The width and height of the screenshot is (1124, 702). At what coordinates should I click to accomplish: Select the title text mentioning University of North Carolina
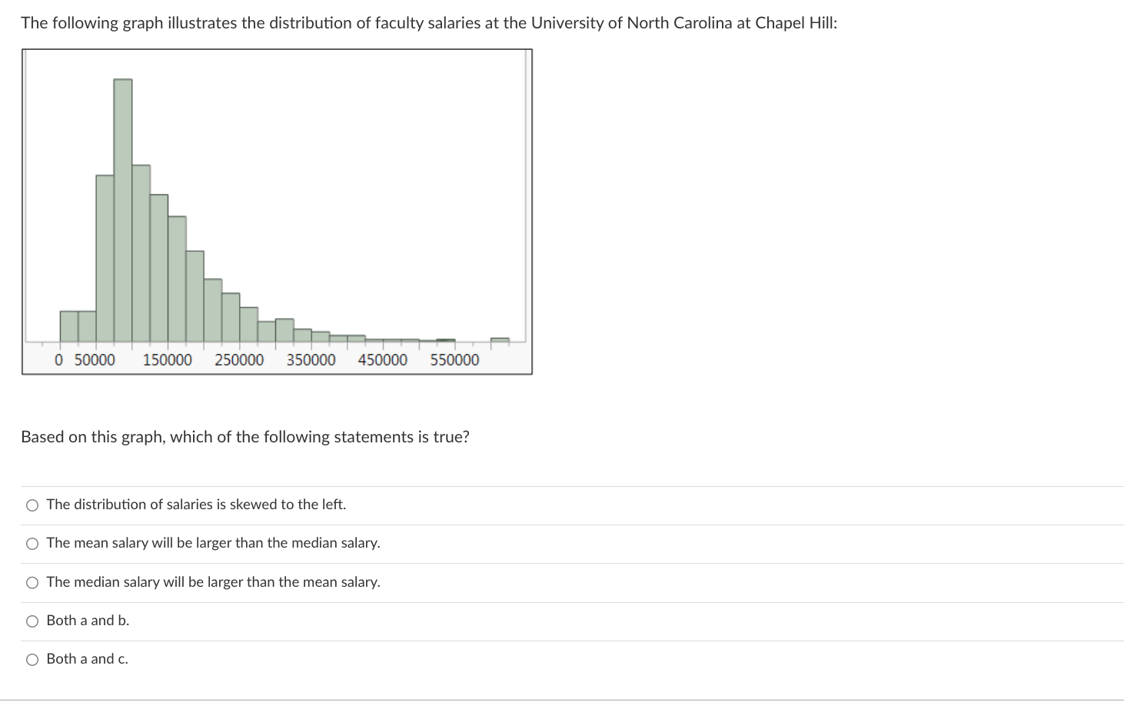[x=429, y=22]
